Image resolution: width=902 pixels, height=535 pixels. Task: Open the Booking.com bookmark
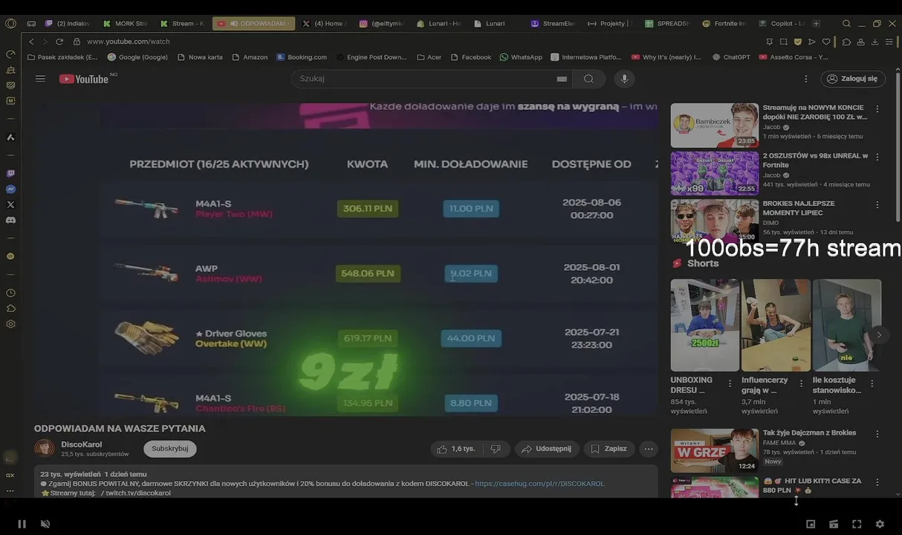coord(302,57)
